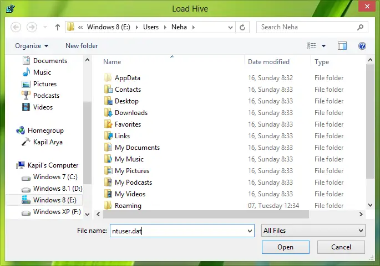
Task: Select the 07, Tuesday 12:34 date cell
Action: [273, 206]
